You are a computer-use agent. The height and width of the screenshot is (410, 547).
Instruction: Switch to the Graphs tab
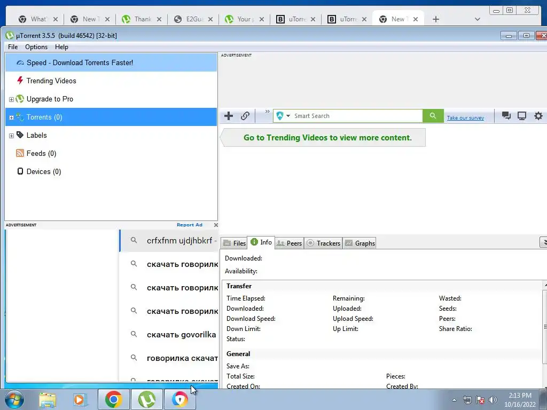pyautogui.click(x=360, y=243)
